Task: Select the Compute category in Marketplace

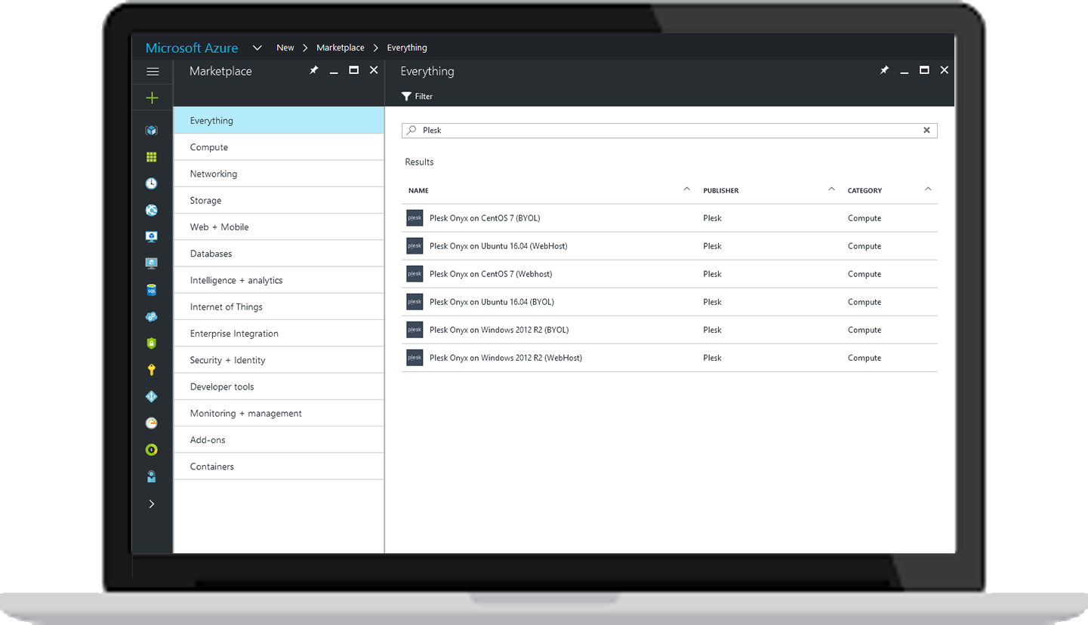Action: coord(209,147)
